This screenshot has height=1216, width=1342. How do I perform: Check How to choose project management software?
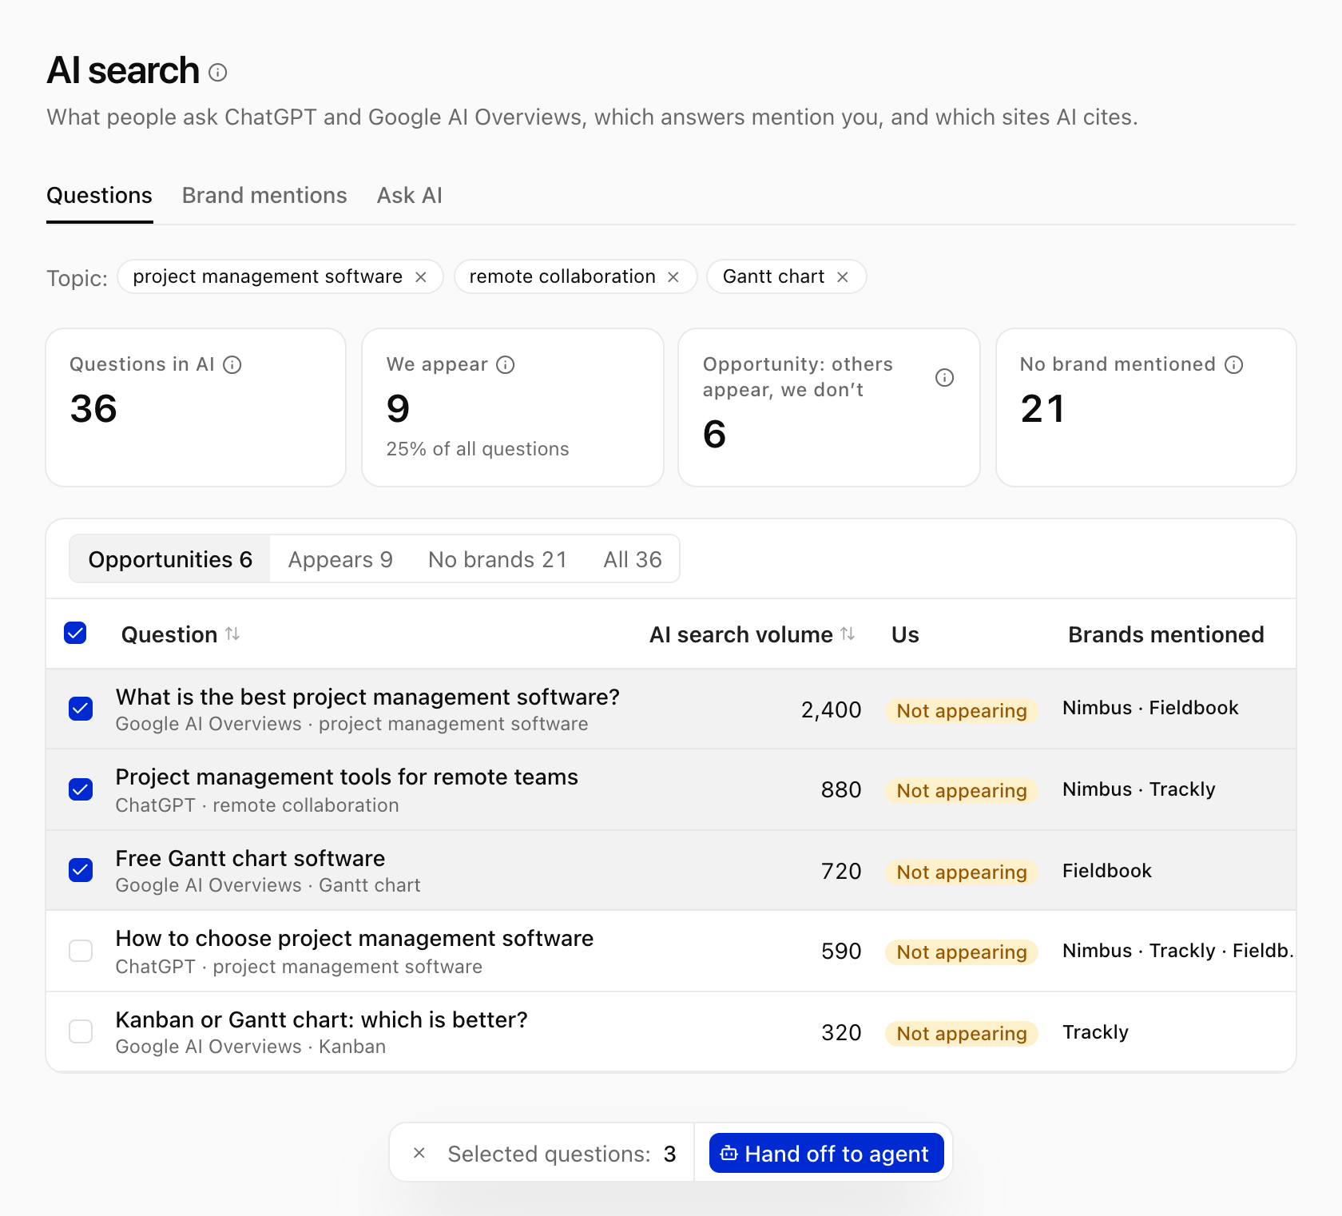click(81, 951)
